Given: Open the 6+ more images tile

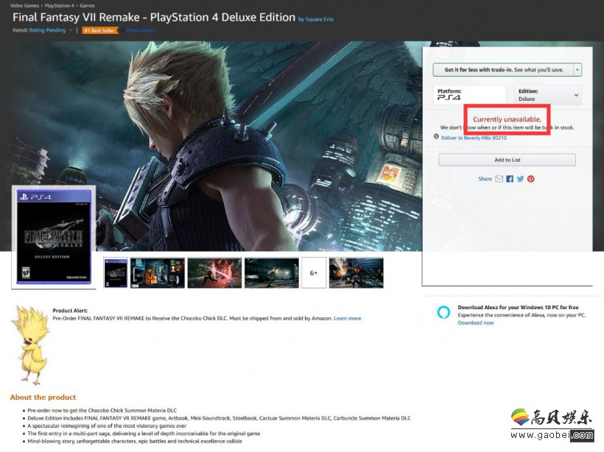Looking at the screenshot, I should coord(314,273).
